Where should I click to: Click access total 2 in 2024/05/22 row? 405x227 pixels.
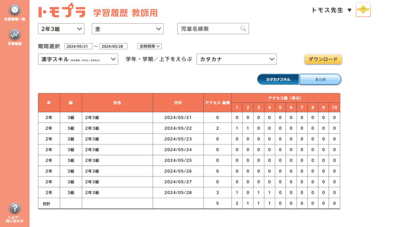(218, 128)
